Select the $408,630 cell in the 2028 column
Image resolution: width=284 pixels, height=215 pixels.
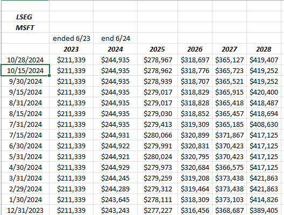click(x=264, y=124)
